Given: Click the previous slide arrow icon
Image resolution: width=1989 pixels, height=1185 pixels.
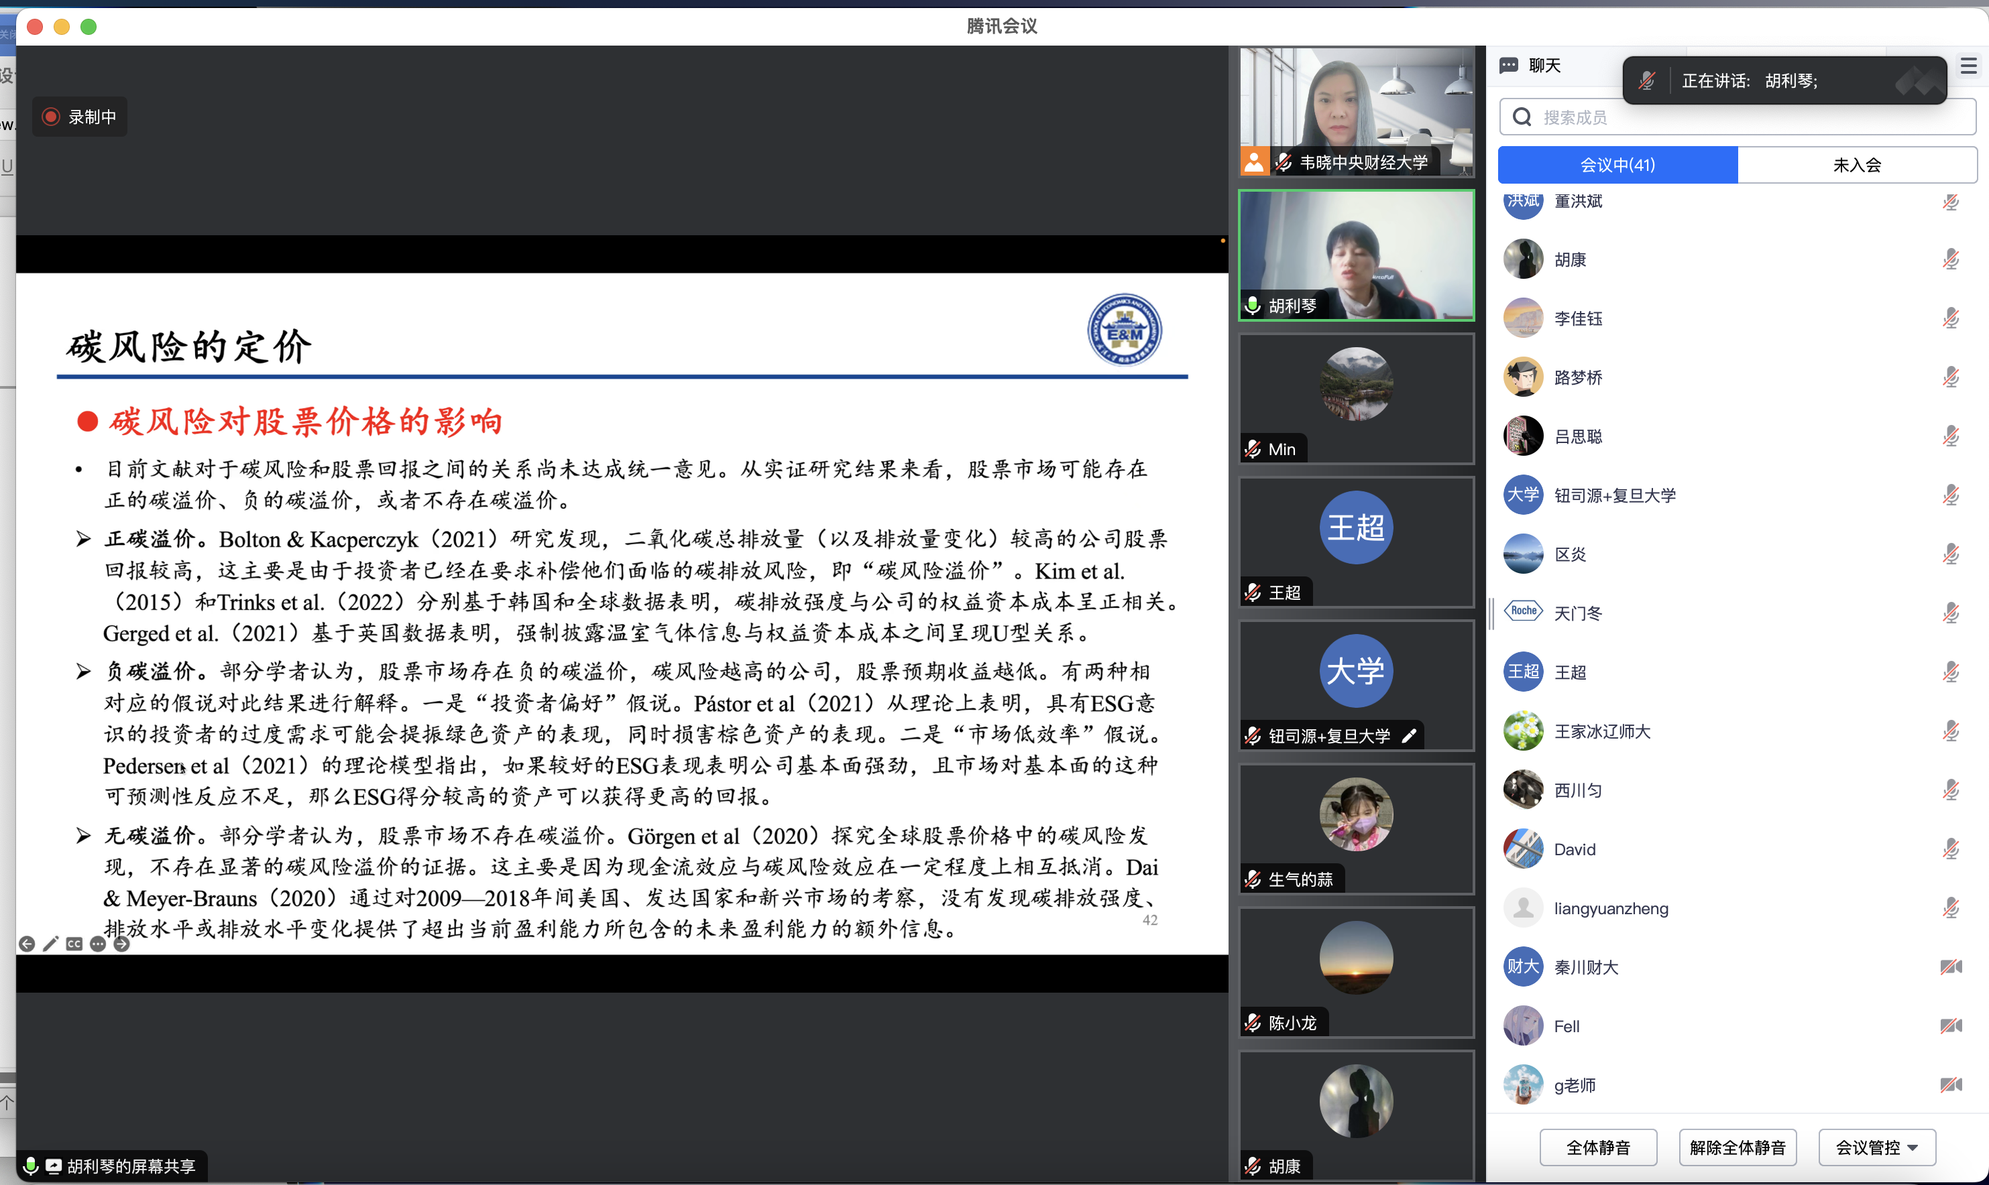Looking at the screenshot, I should pos(28,943).
